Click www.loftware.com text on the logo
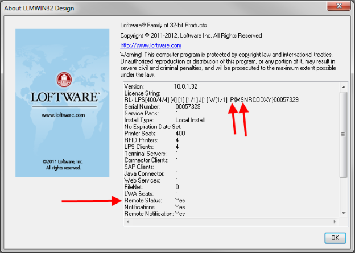 [63, 115]
